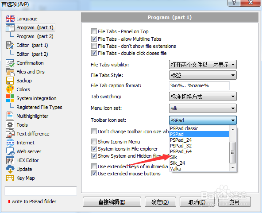Click the Editor (part 1) pencil icon
The image size is (262, 213).
point(10,45)
